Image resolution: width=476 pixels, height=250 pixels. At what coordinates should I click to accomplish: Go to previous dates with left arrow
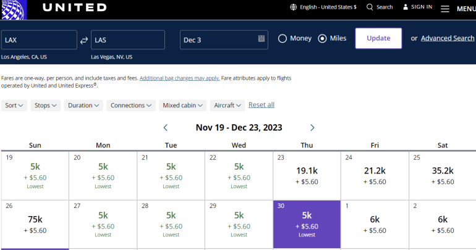(x=166, y=128)
